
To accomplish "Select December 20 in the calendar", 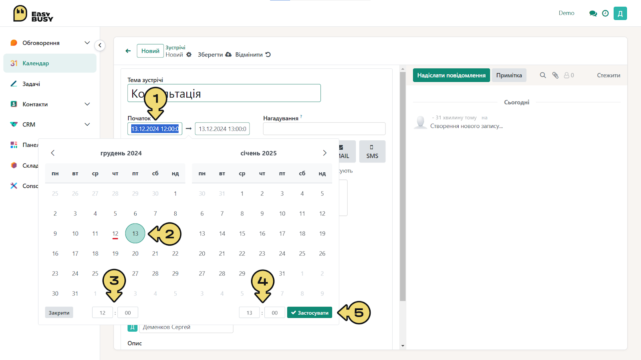I will click(x=135, y=253).
